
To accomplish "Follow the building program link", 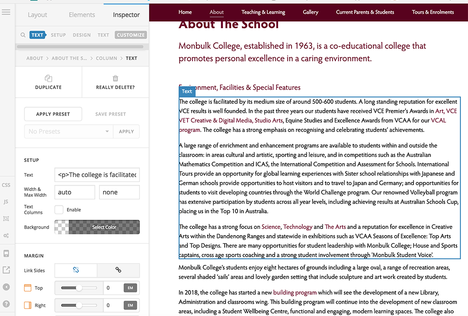I will point(295,292).
